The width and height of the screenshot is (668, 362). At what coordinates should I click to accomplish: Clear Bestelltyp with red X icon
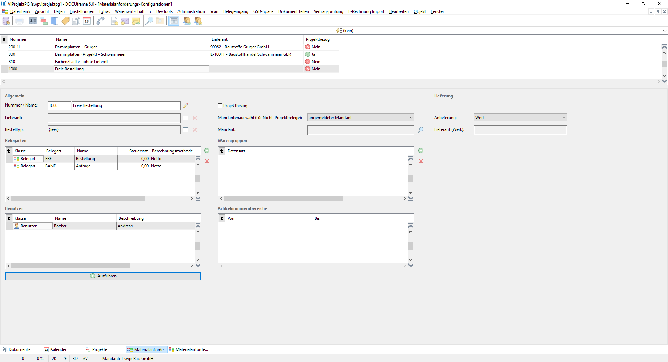point(195,130)
